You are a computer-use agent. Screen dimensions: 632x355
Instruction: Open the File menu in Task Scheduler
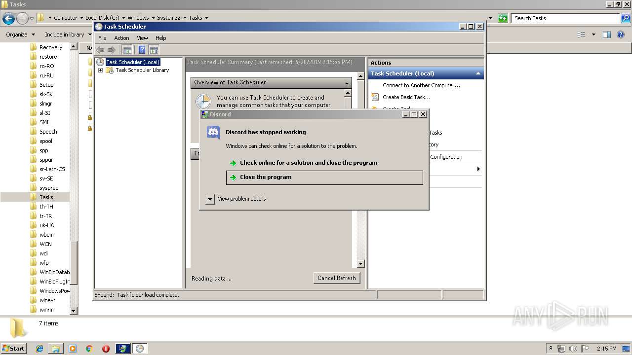pyautogui.click(x=102, y=38)
